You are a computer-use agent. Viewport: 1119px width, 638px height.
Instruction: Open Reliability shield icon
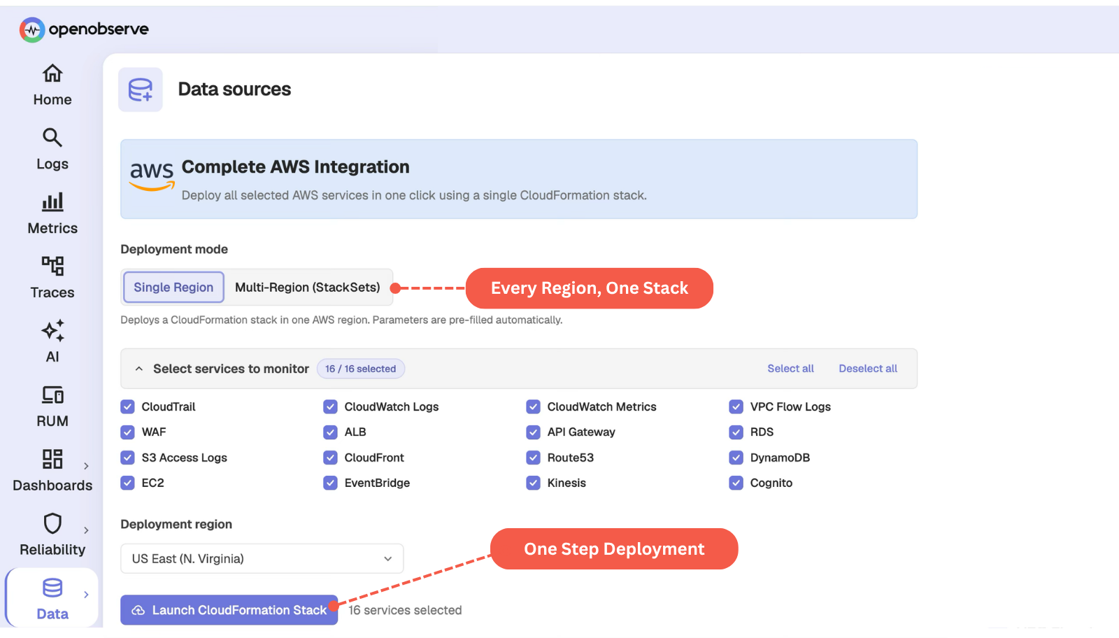[x=52, y=523]
